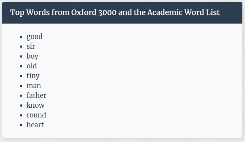Select the "know" entry
Image resolution: width=245 pixels, height=142 pixels.
(35, 105)
